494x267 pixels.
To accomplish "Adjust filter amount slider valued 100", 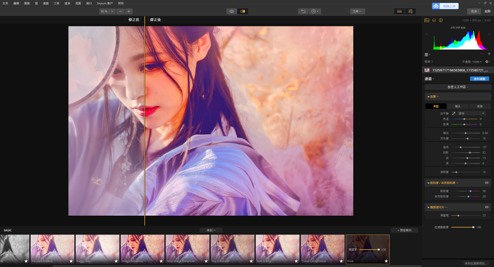I will tap(462, 227).
